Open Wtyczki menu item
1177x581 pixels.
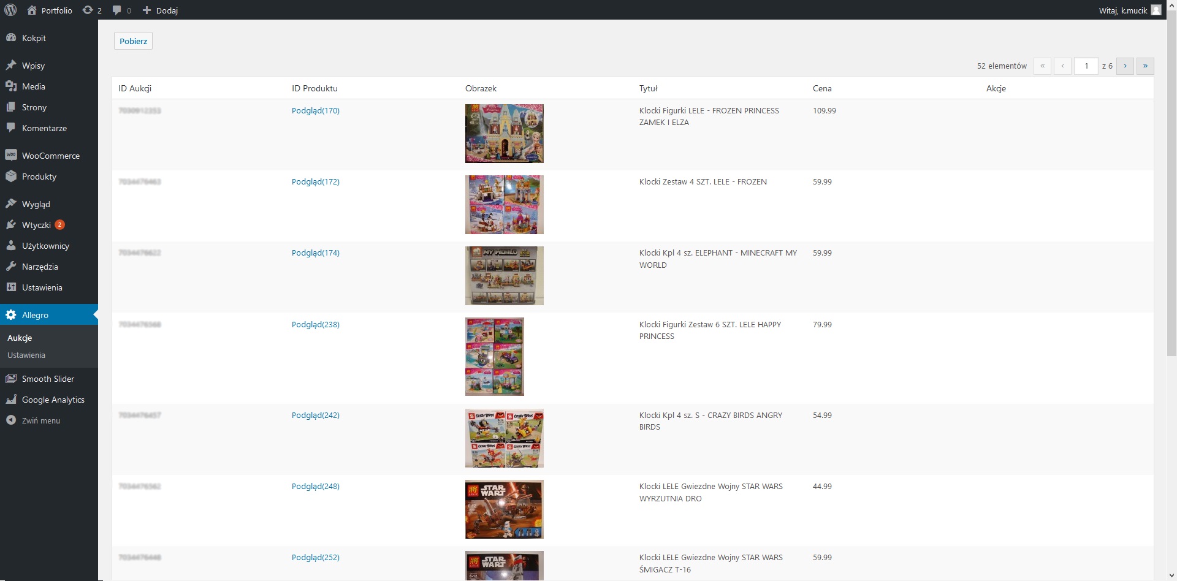tap(49, 224)
